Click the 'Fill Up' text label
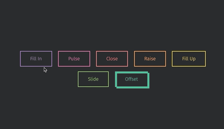 189,59
